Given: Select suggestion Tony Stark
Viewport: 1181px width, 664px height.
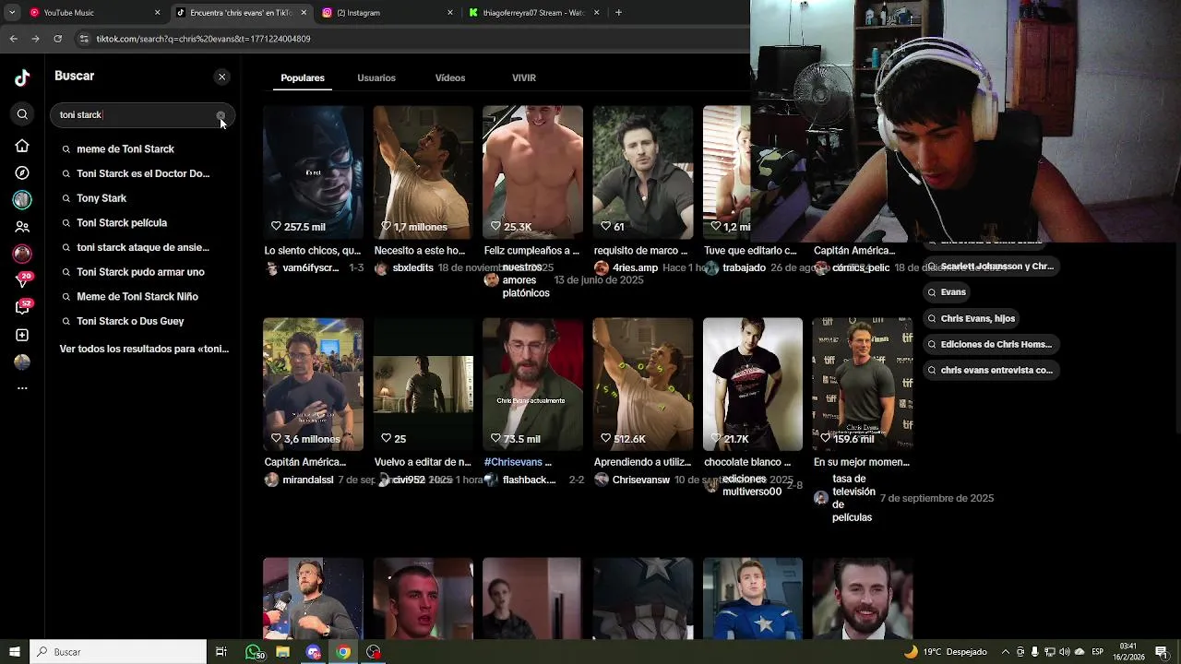Looking at the screenshot, I should pyautogui.click(x=101, y=198).
